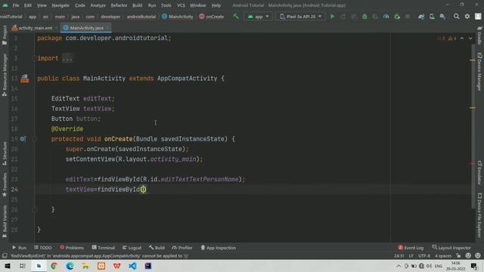Open the VCS menu
The width and height of the screenshot is (484, 272).
coord(181,5)
